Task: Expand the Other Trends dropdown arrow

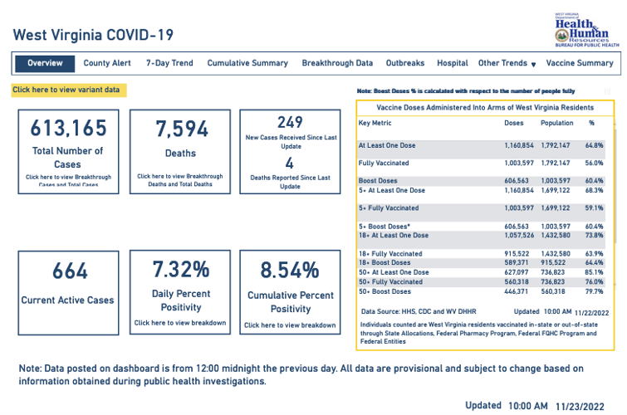Action: 533,64
